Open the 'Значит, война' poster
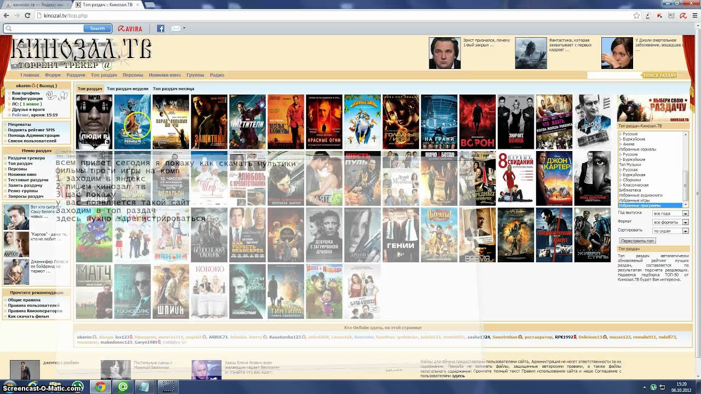Image resolution: width=701 pixels, height=394 pixels. point(516,121)
